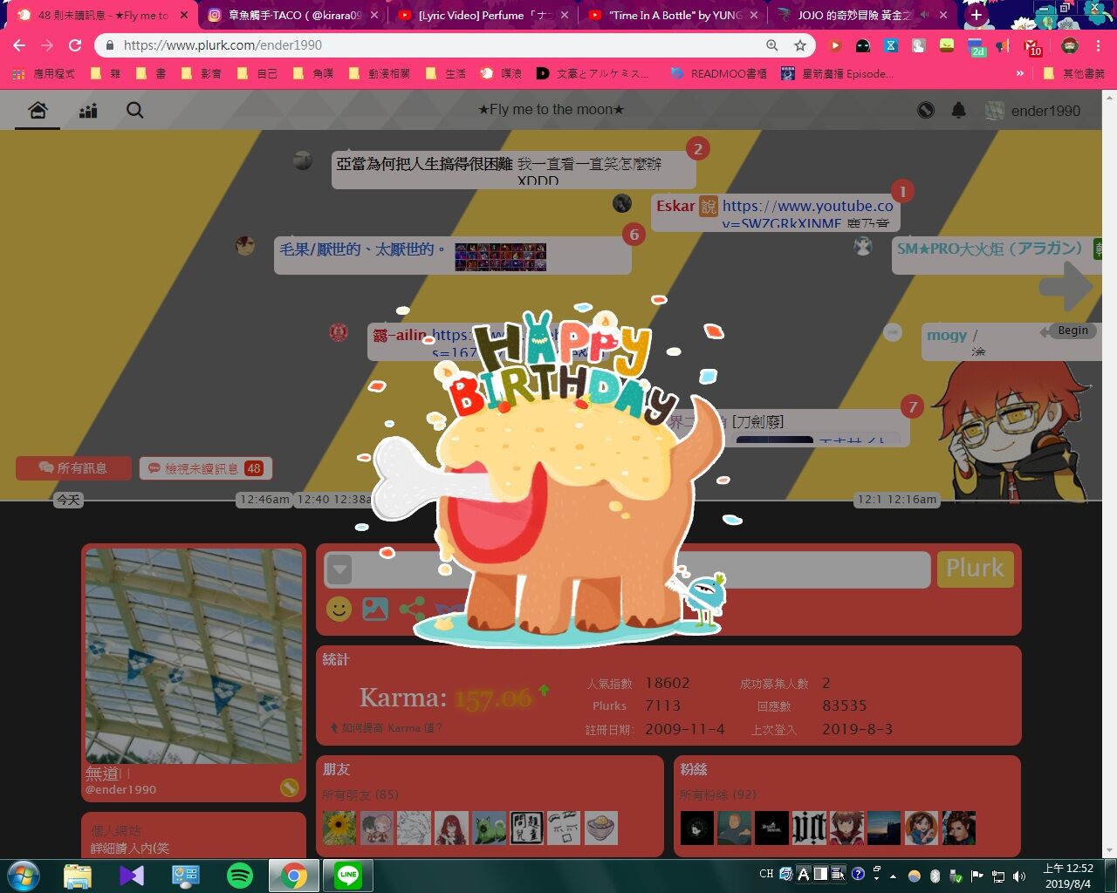Open the volume control in system tray
Screen dimensions: 1117x893
click(1018, 876)
